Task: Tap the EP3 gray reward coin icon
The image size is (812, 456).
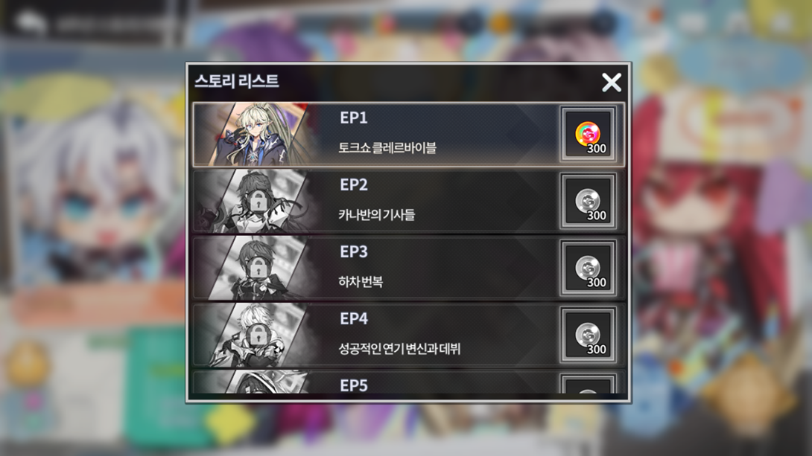Action: pos(588,269)
